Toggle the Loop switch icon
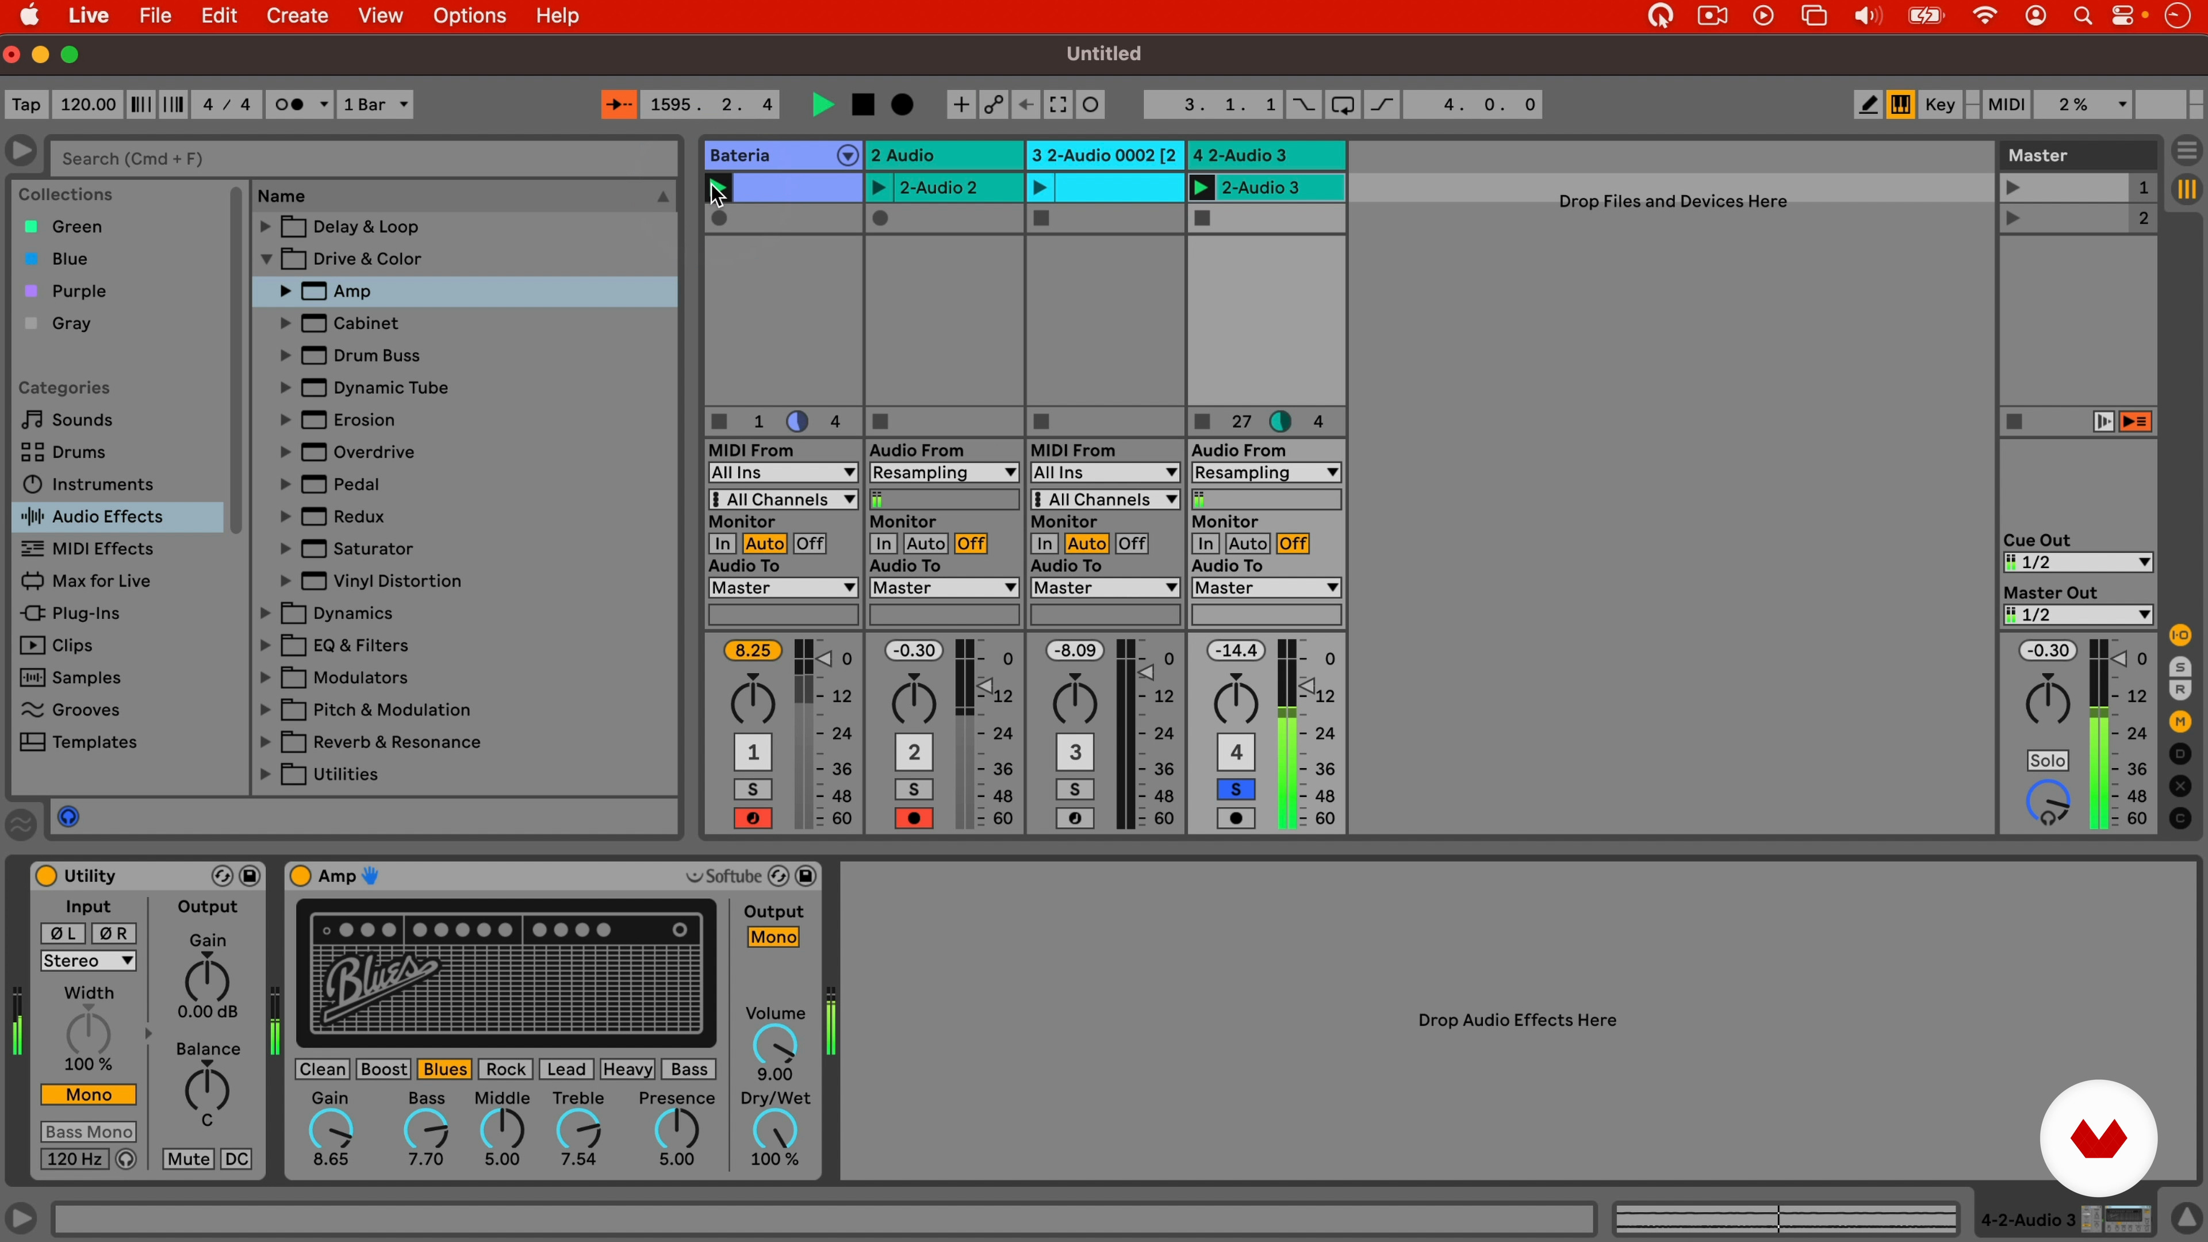This screenshot has width=2208, height=1242. click(1343, 105)
